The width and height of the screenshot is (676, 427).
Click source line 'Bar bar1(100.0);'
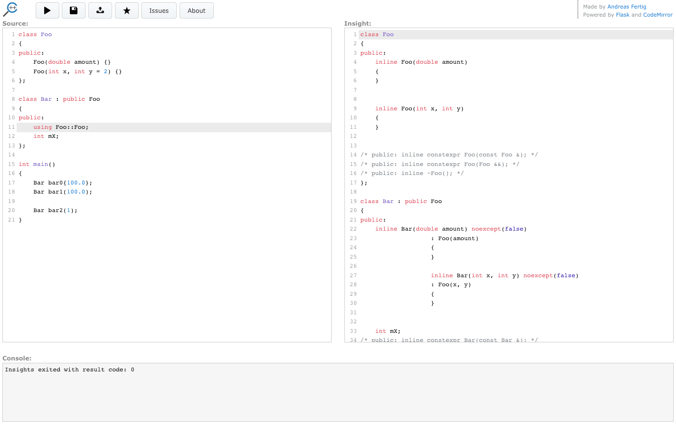click(63, 192)
